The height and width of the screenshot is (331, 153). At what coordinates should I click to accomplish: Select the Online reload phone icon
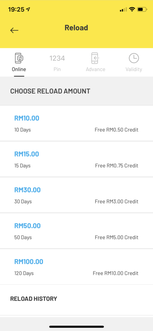click(x=19, y=58)
